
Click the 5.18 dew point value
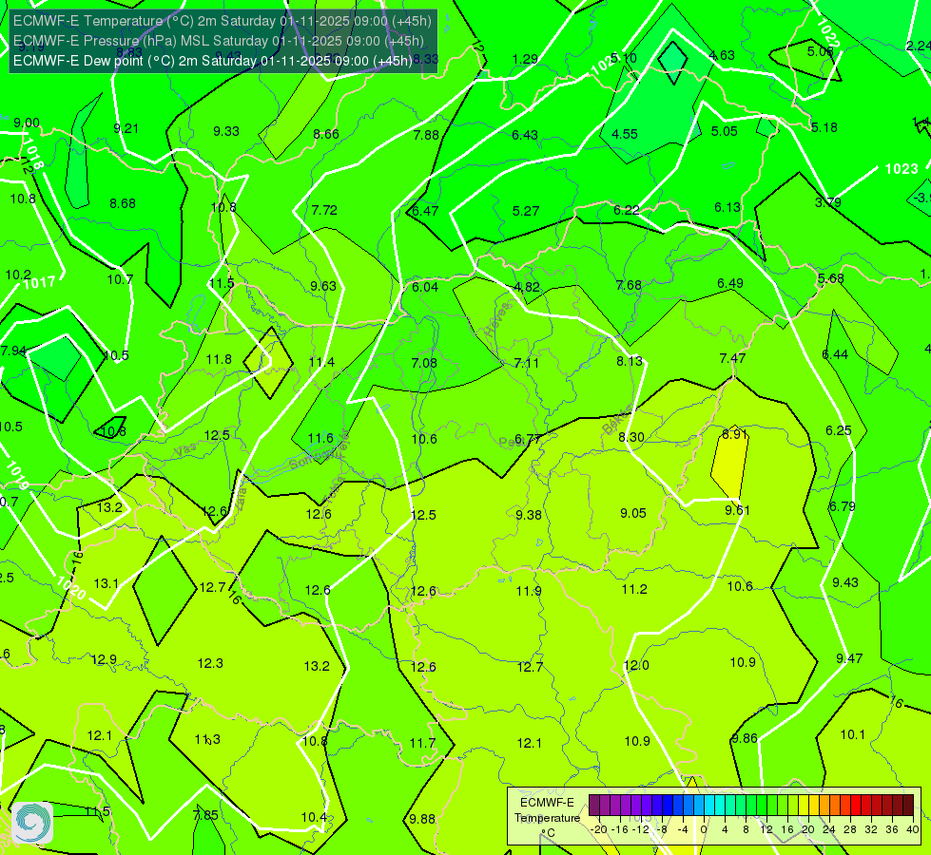click(824, 127)
